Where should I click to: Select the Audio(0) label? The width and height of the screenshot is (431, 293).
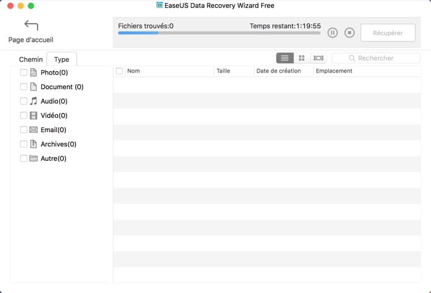point(54,101)
